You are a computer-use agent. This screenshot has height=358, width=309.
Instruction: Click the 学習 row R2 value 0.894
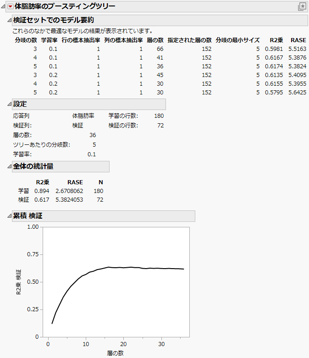(x=42, y=191)
